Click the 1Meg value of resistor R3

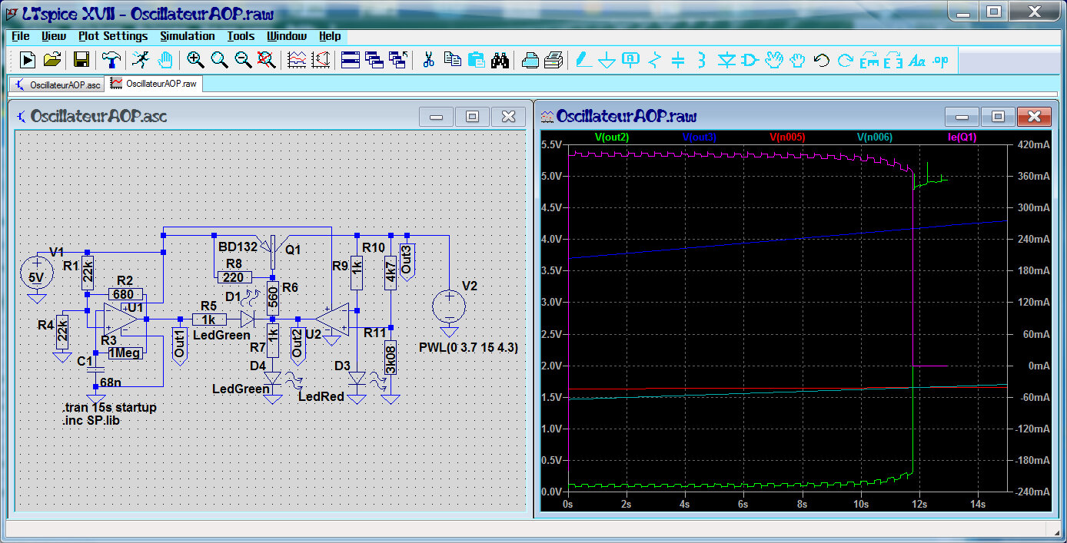[x=125, y=353]
